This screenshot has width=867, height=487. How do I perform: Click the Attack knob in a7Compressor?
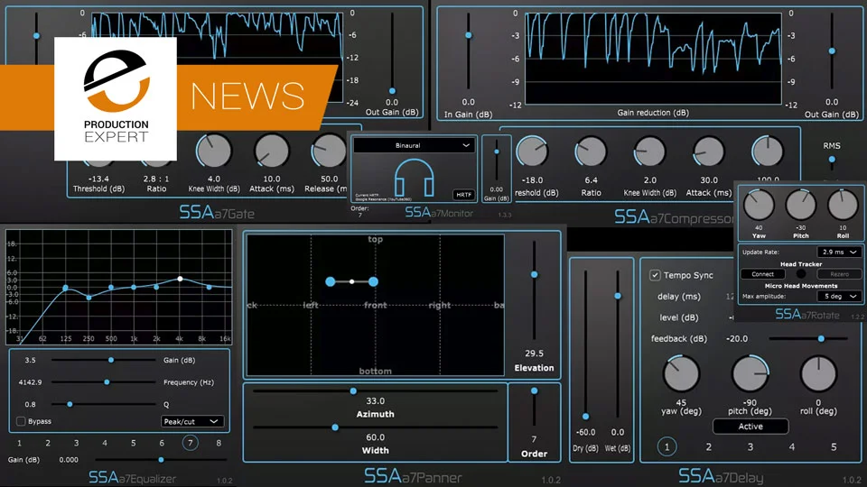(709, 152)
